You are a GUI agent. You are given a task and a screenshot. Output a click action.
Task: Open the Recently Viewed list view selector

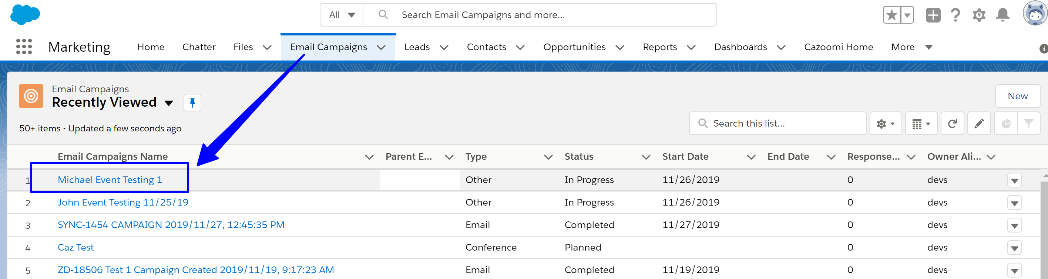(x=168, y=103)
